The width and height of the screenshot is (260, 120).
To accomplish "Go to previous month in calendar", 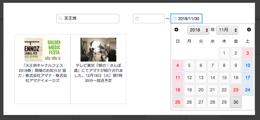I will coord(176,30).
